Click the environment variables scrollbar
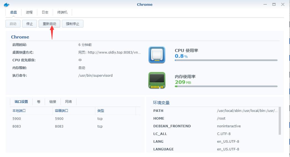This screenshot has width=290, height=157. click(x=280, y=121)
